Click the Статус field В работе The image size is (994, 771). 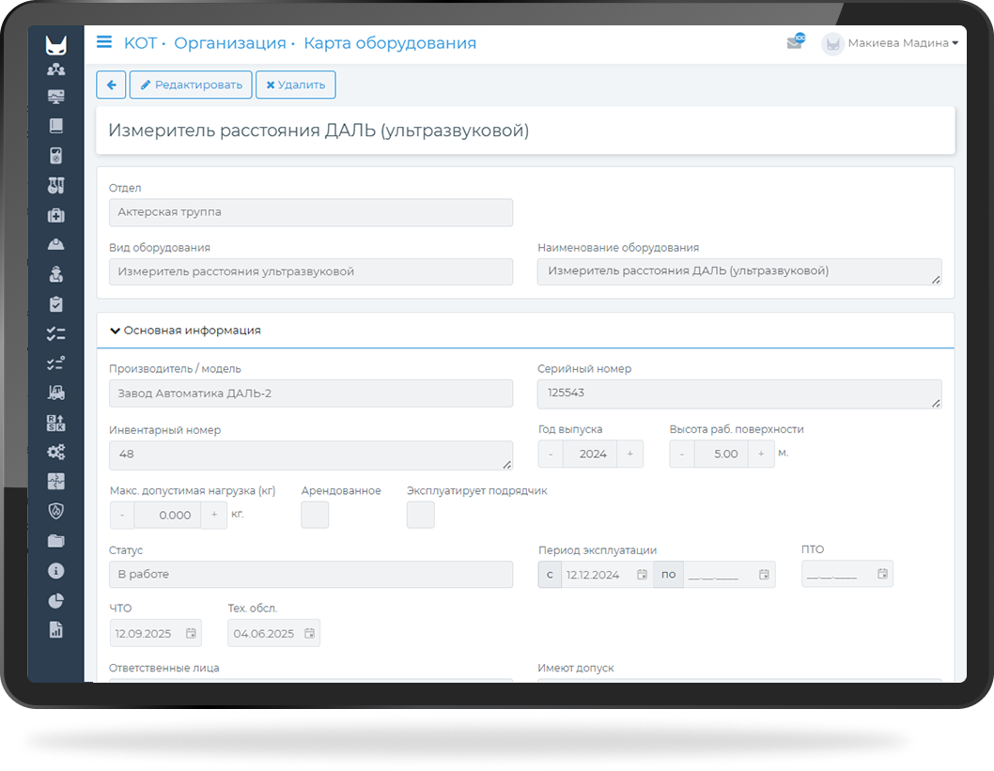[x=311, y=575]
